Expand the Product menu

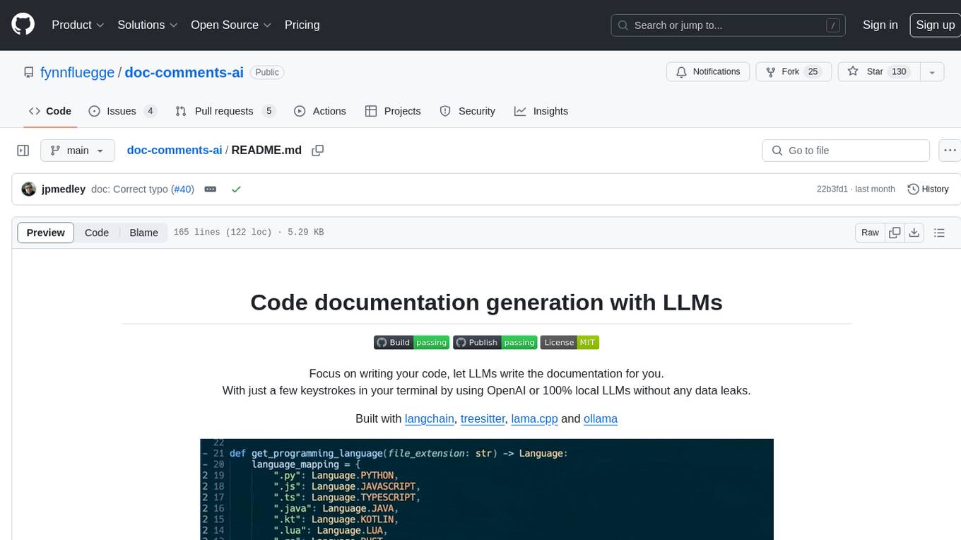coord(78,25)
